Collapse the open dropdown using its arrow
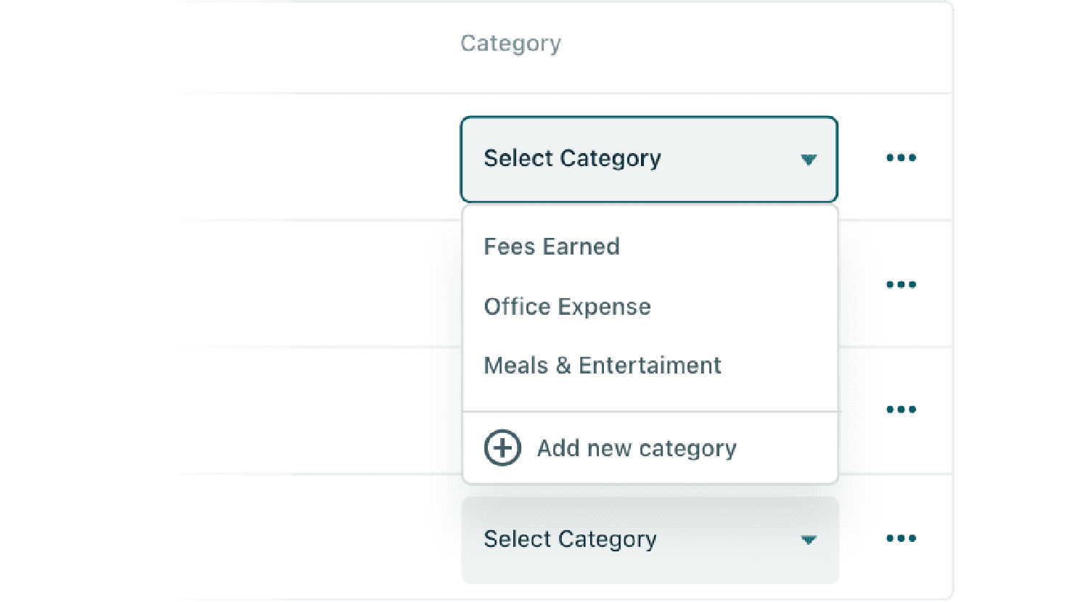1070x602 pixels. point(809,160)
